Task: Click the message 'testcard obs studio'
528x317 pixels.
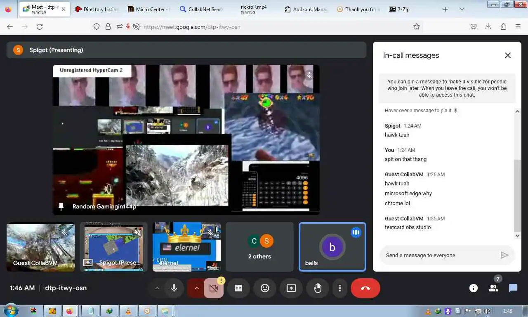Action: click(x=408, y=227)
